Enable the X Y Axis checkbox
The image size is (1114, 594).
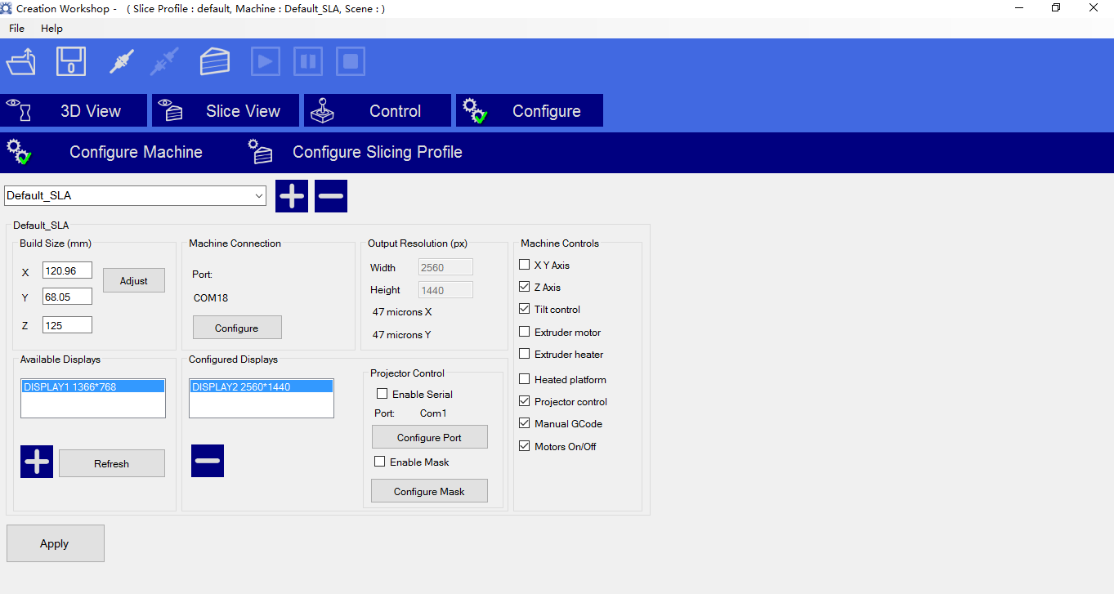point(525,265)
